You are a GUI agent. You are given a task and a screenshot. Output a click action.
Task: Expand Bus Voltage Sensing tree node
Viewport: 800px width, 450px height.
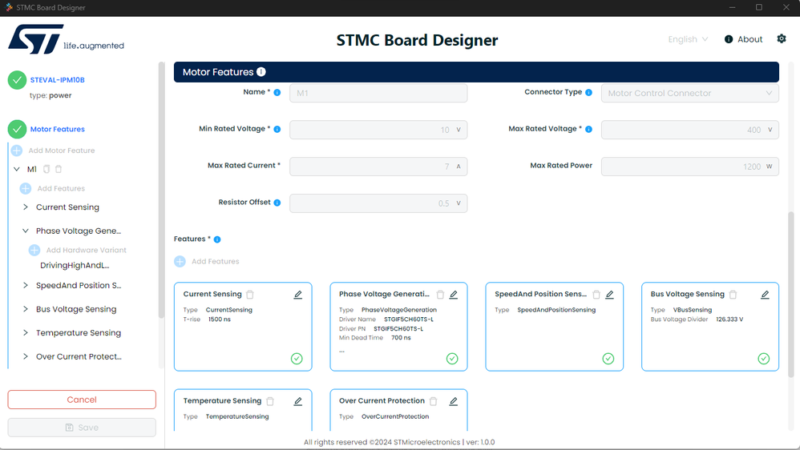pos(26,309)
